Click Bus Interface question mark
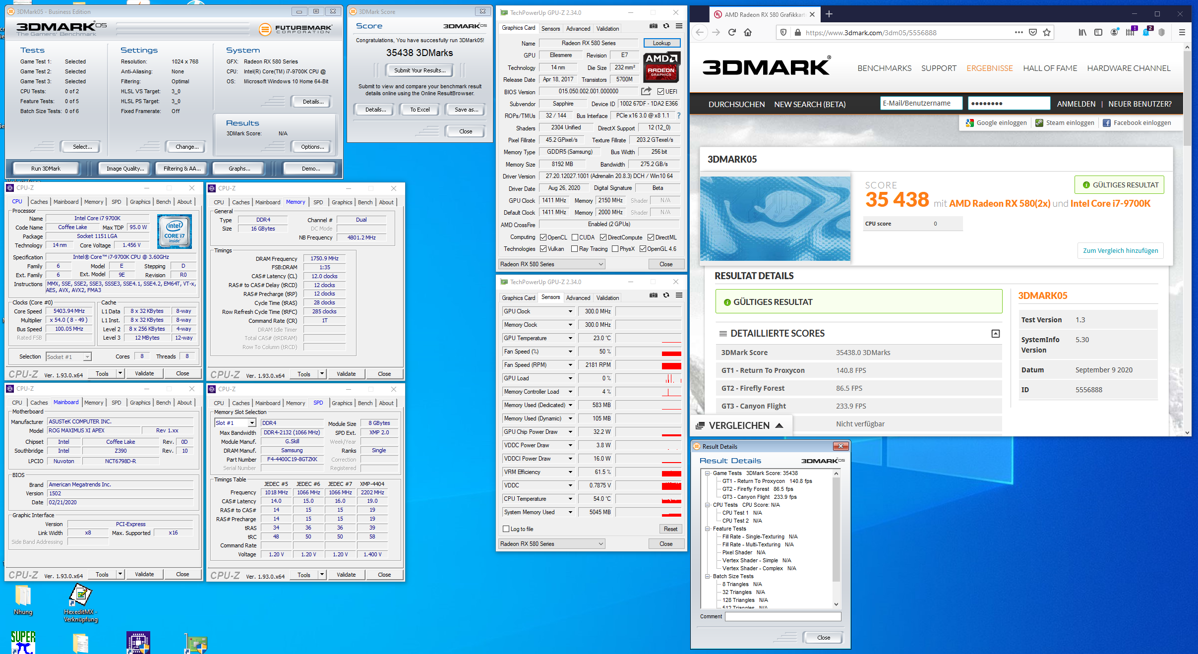 (679, 116)
